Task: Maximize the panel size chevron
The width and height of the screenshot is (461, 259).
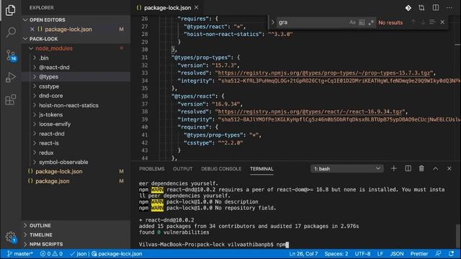Action: point(435,168)
